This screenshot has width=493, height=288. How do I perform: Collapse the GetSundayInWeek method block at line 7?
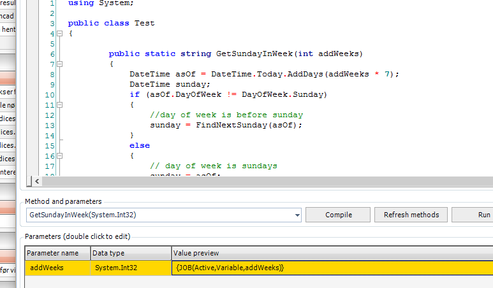(59, 64)
